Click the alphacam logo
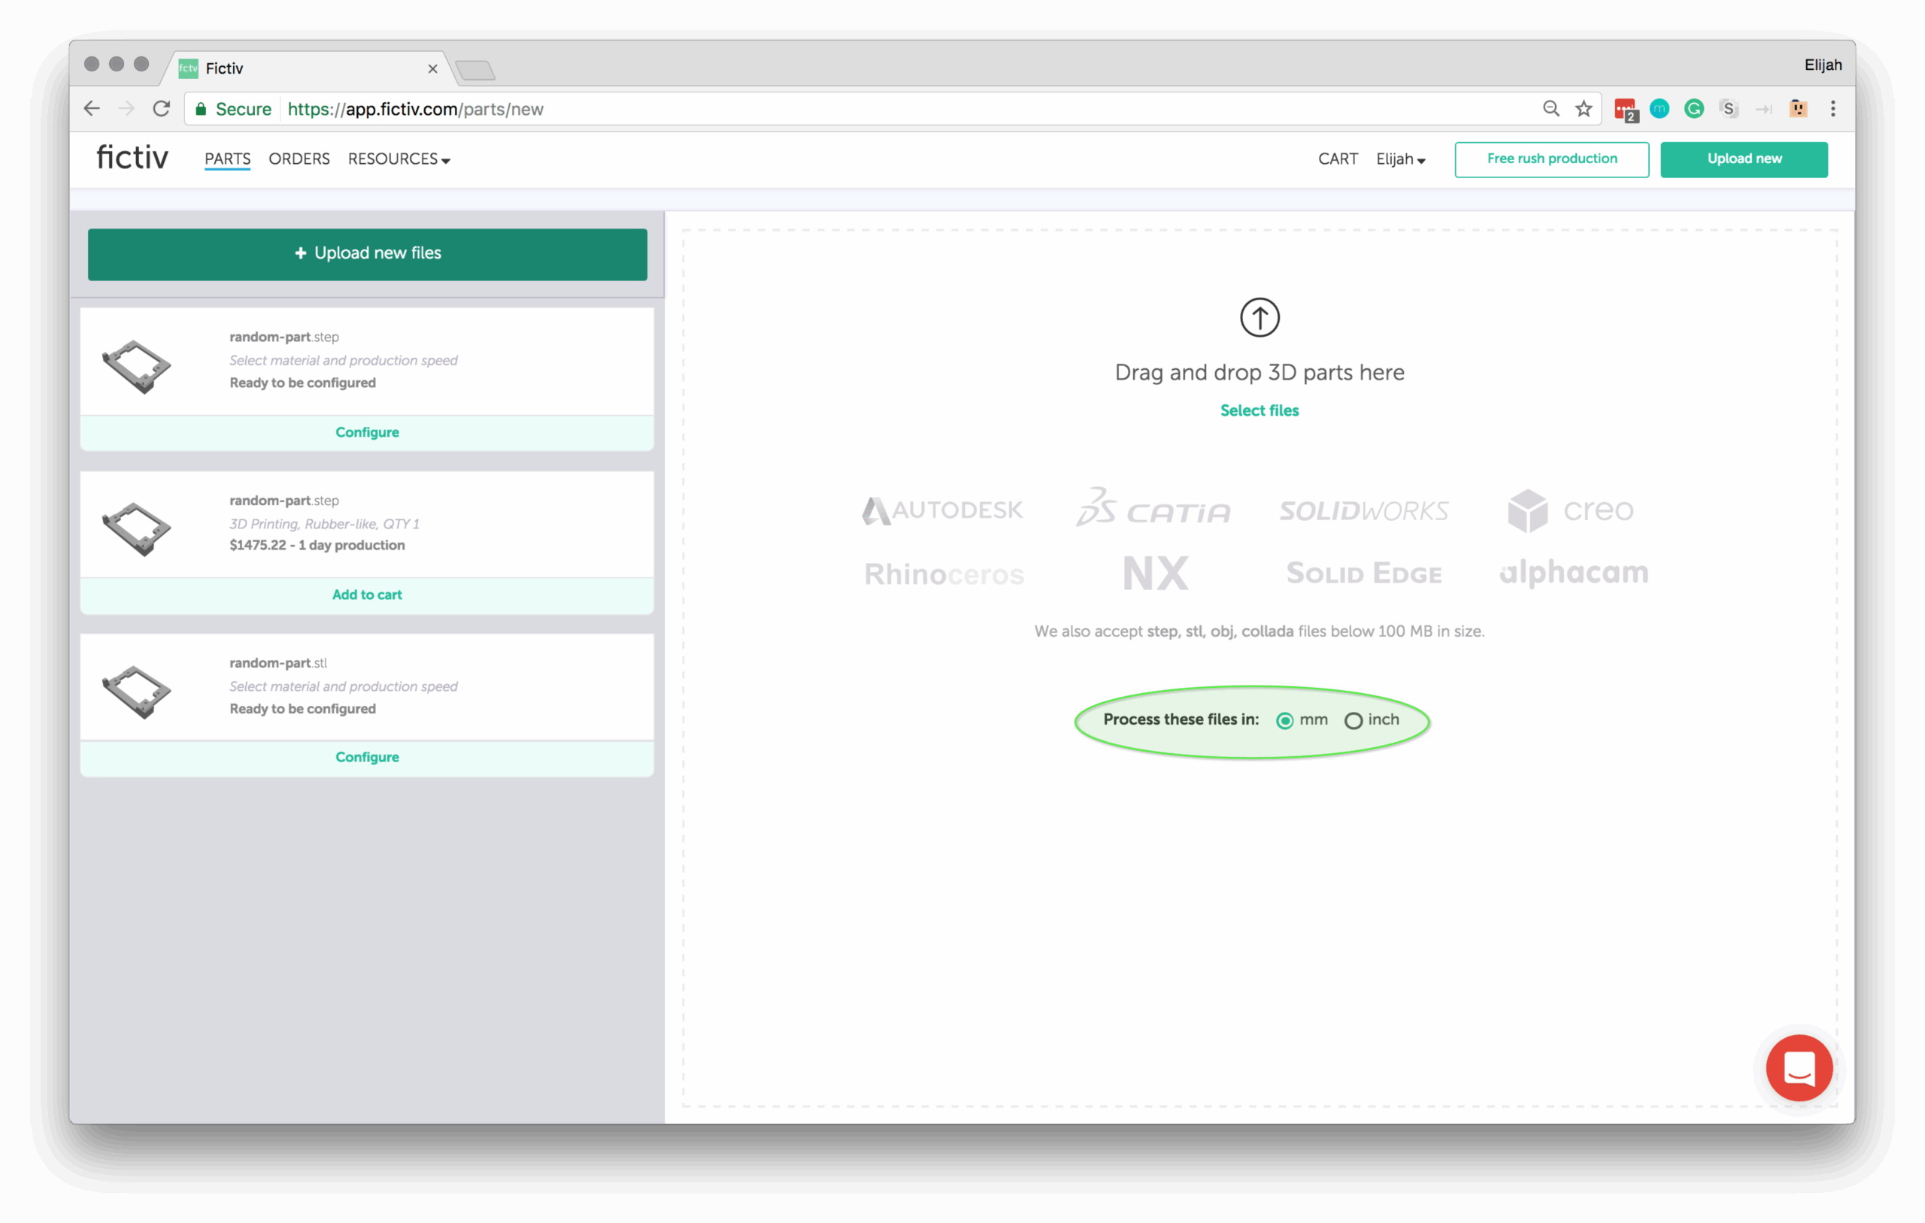The height and width of the screenshot is (1223, 1925). click(1573, 573)
